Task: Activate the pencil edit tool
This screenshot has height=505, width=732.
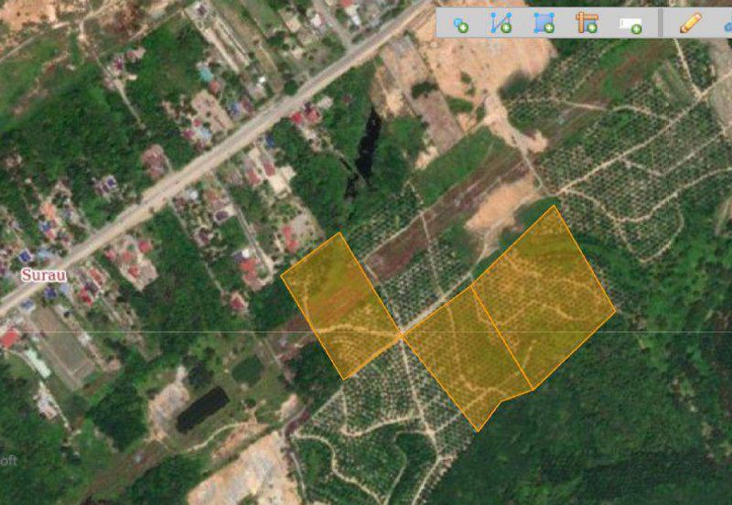Action: click(x=690, y=24)
